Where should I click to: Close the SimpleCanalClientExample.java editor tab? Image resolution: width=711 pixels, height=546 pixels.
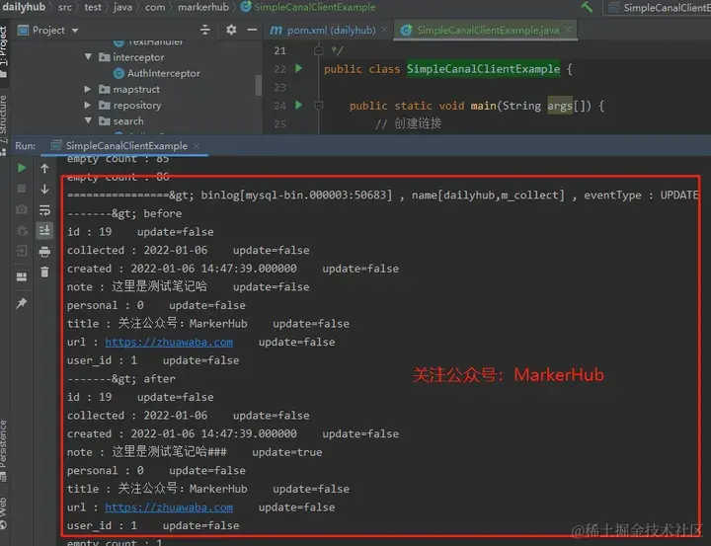tap(568, 30)
